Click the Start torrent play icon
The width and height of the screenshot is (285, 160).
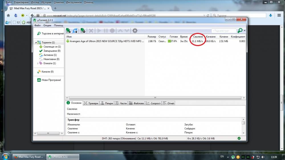coord(99,31)
